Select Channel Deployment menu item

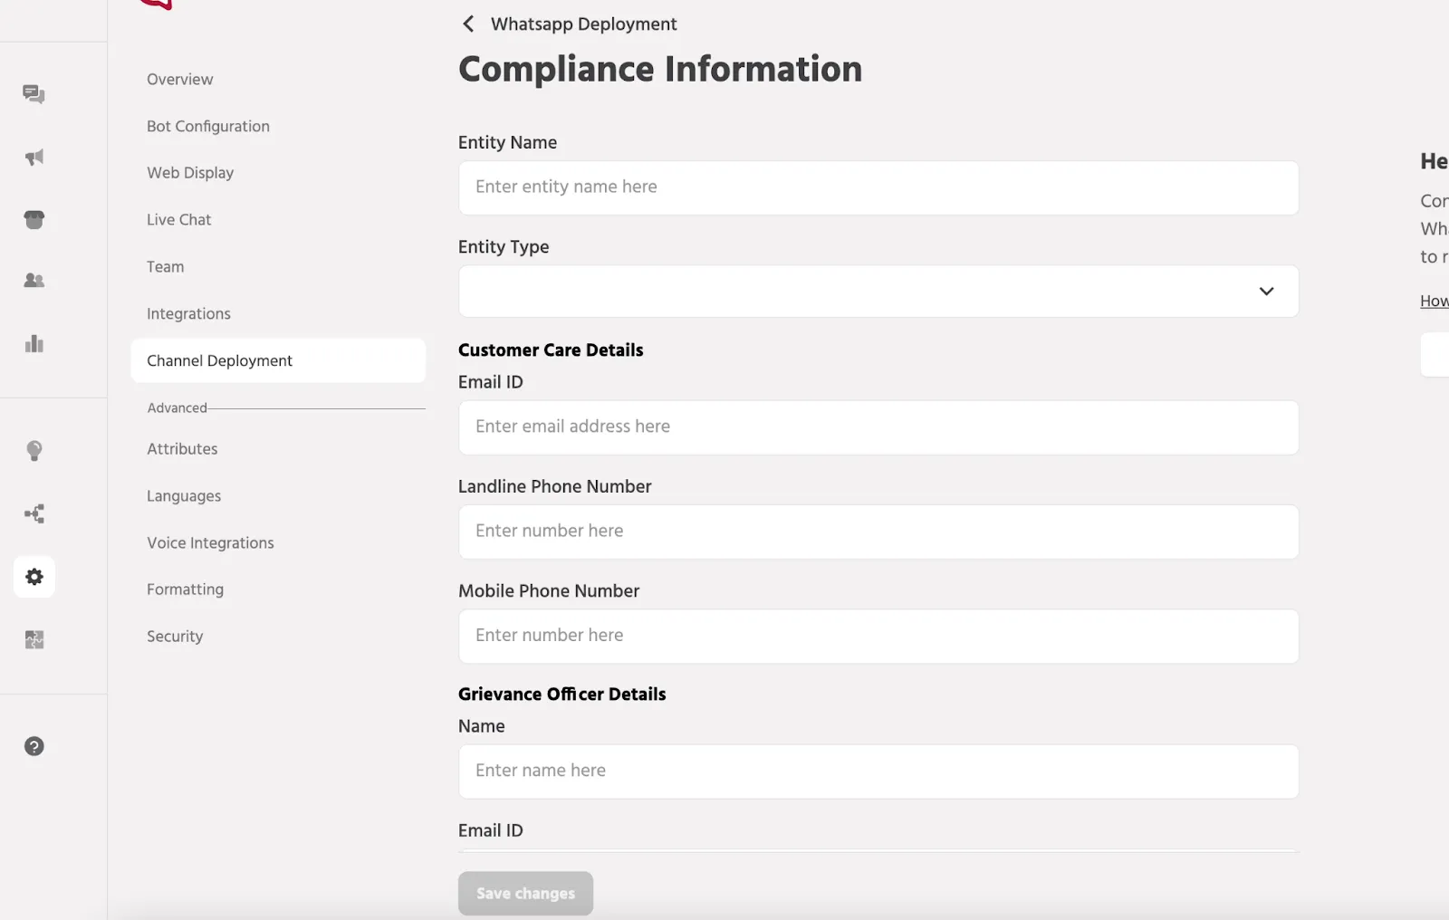click(x=278, y=360)
